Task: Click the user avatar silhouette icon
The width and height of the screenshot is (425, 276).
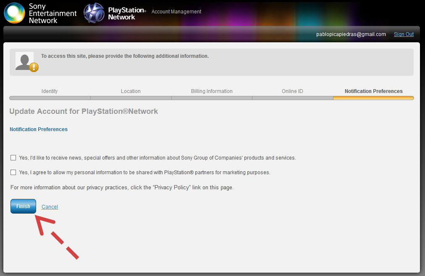Action: coord(24,61)
